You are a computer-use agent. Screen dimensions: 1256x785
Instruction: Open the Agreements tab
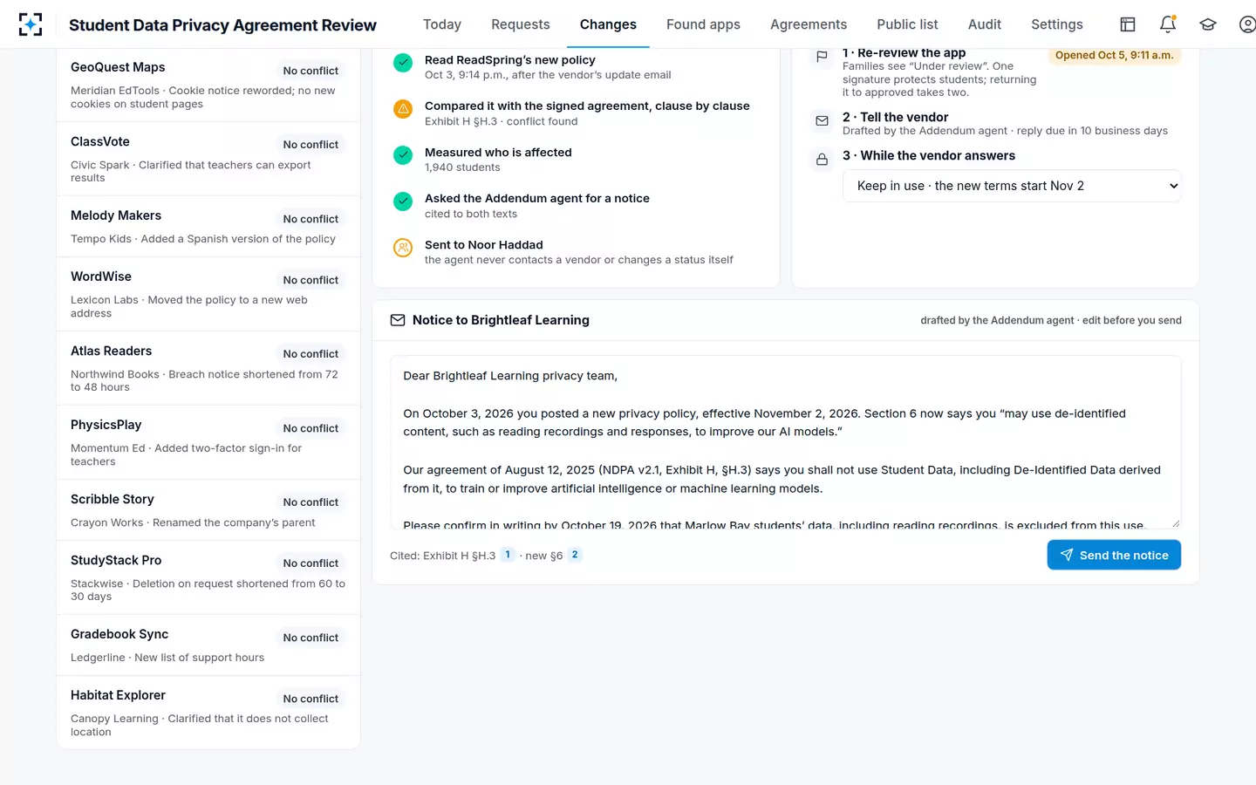coord(809,24)
